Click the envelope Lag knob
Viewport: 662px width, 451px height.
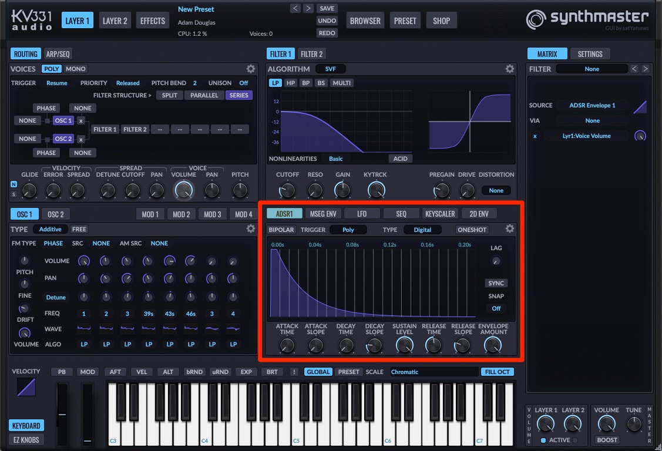pyautogui.click(x=496, y=261)
